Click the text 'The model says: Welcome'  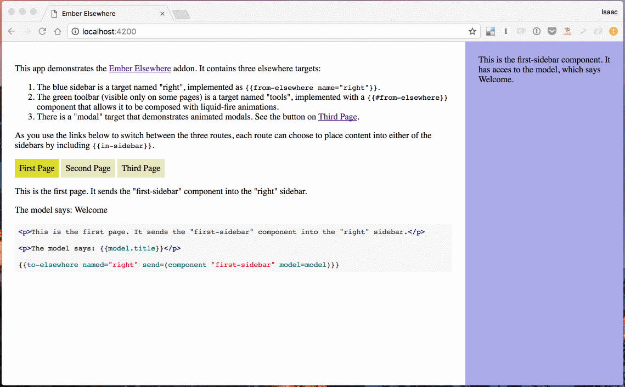[61, 210]
